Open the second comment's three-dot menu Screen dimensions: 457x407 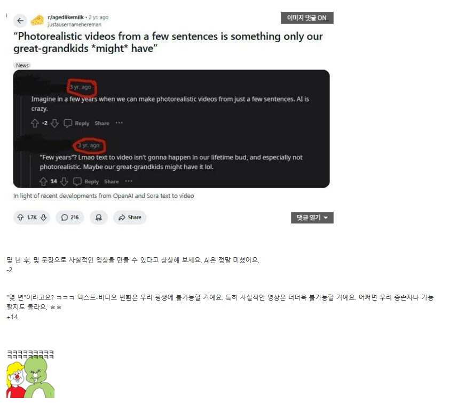129,181
